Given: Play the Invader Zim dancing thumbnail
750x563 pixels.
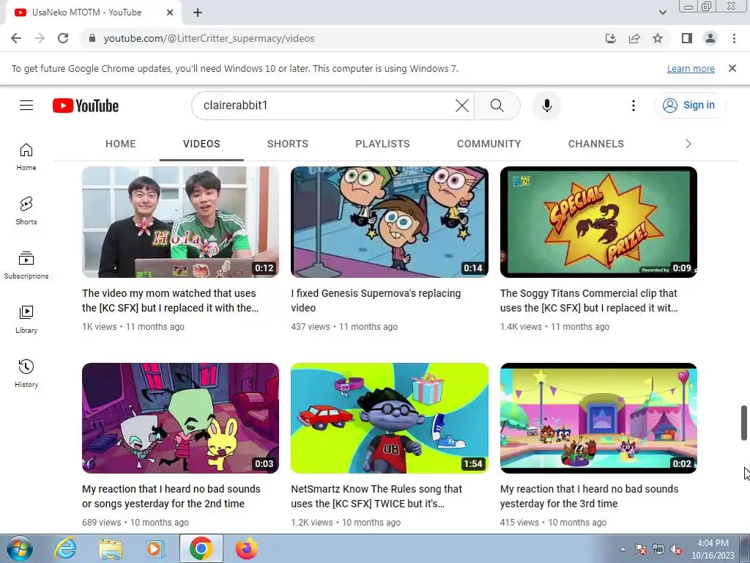Looking at the screenshot, I should [180, 418].
